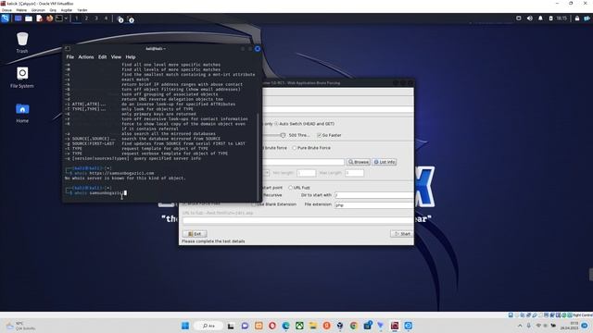Screen dimensions: 593x333
Task: Click the show desktop panel icon
Action: click(18, 18)
